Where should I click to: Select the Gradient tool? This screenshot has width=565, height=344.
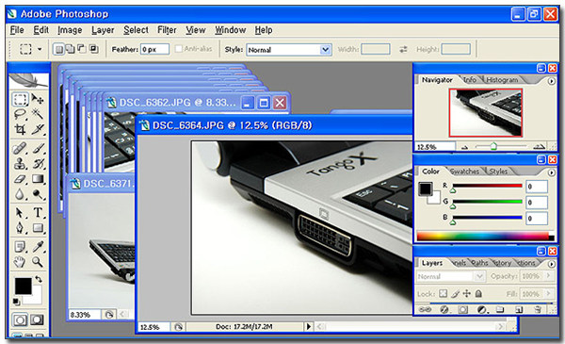click(x=38, y=179)
